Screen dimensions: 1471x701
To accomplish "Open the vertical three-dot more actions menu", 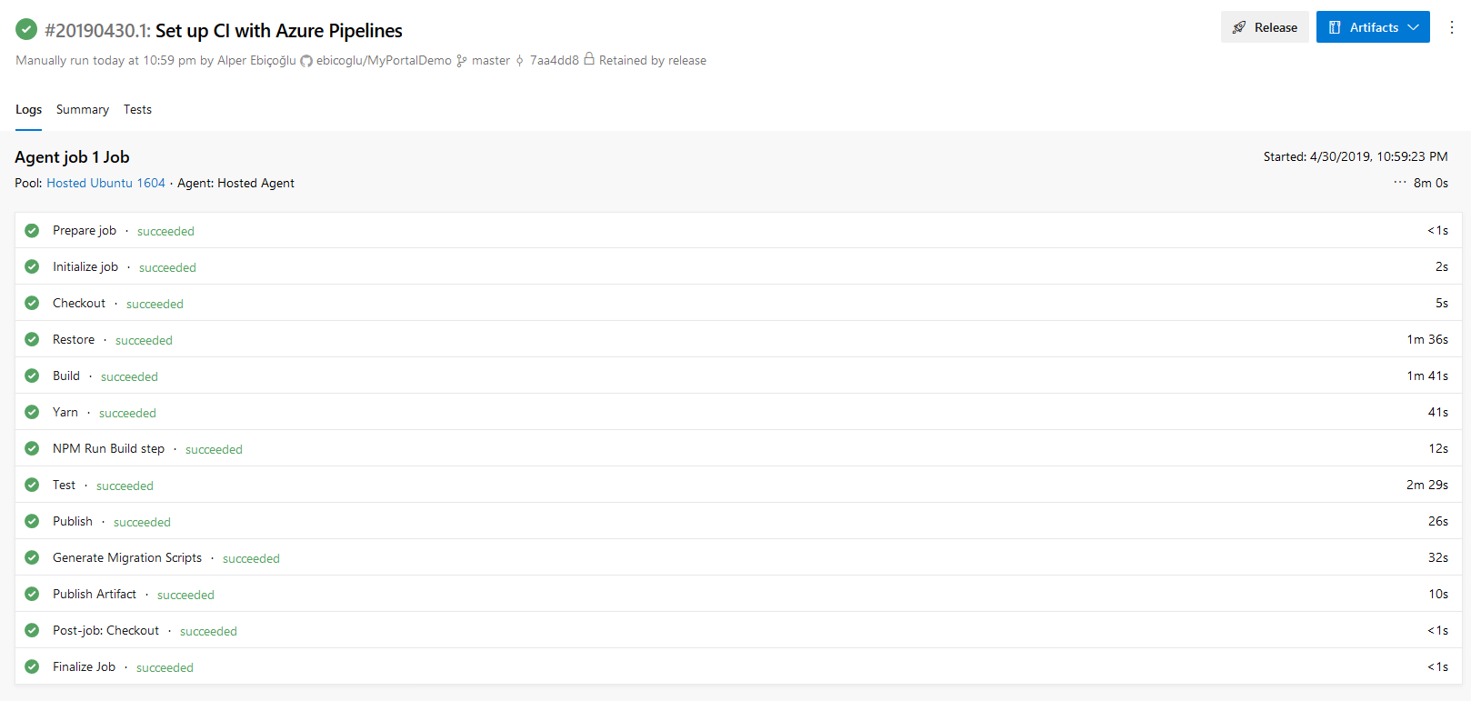I will 1452,27.
